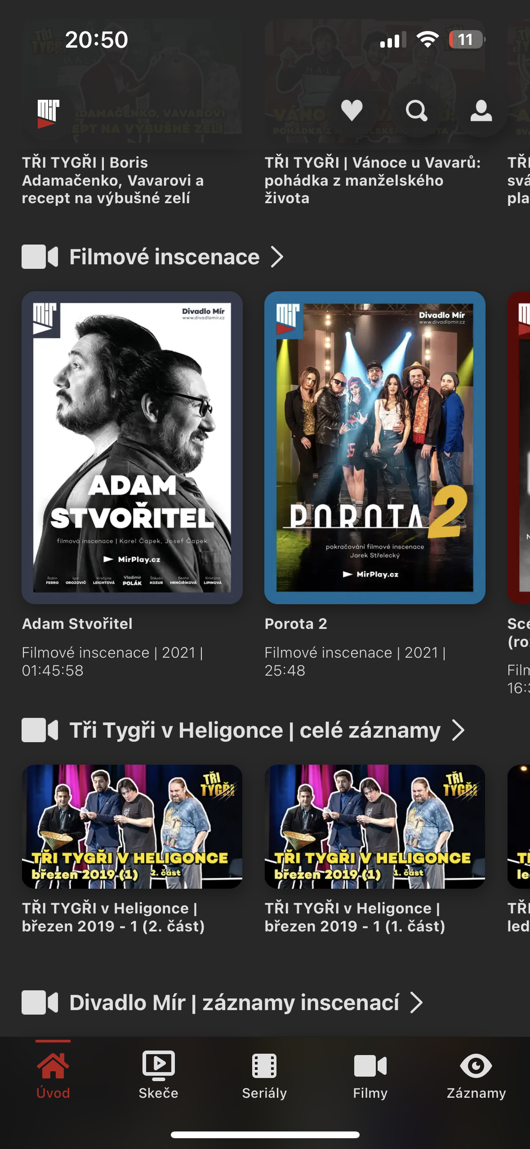
Task: Go to the Úvod home tab
Action: click(53, 1073)
